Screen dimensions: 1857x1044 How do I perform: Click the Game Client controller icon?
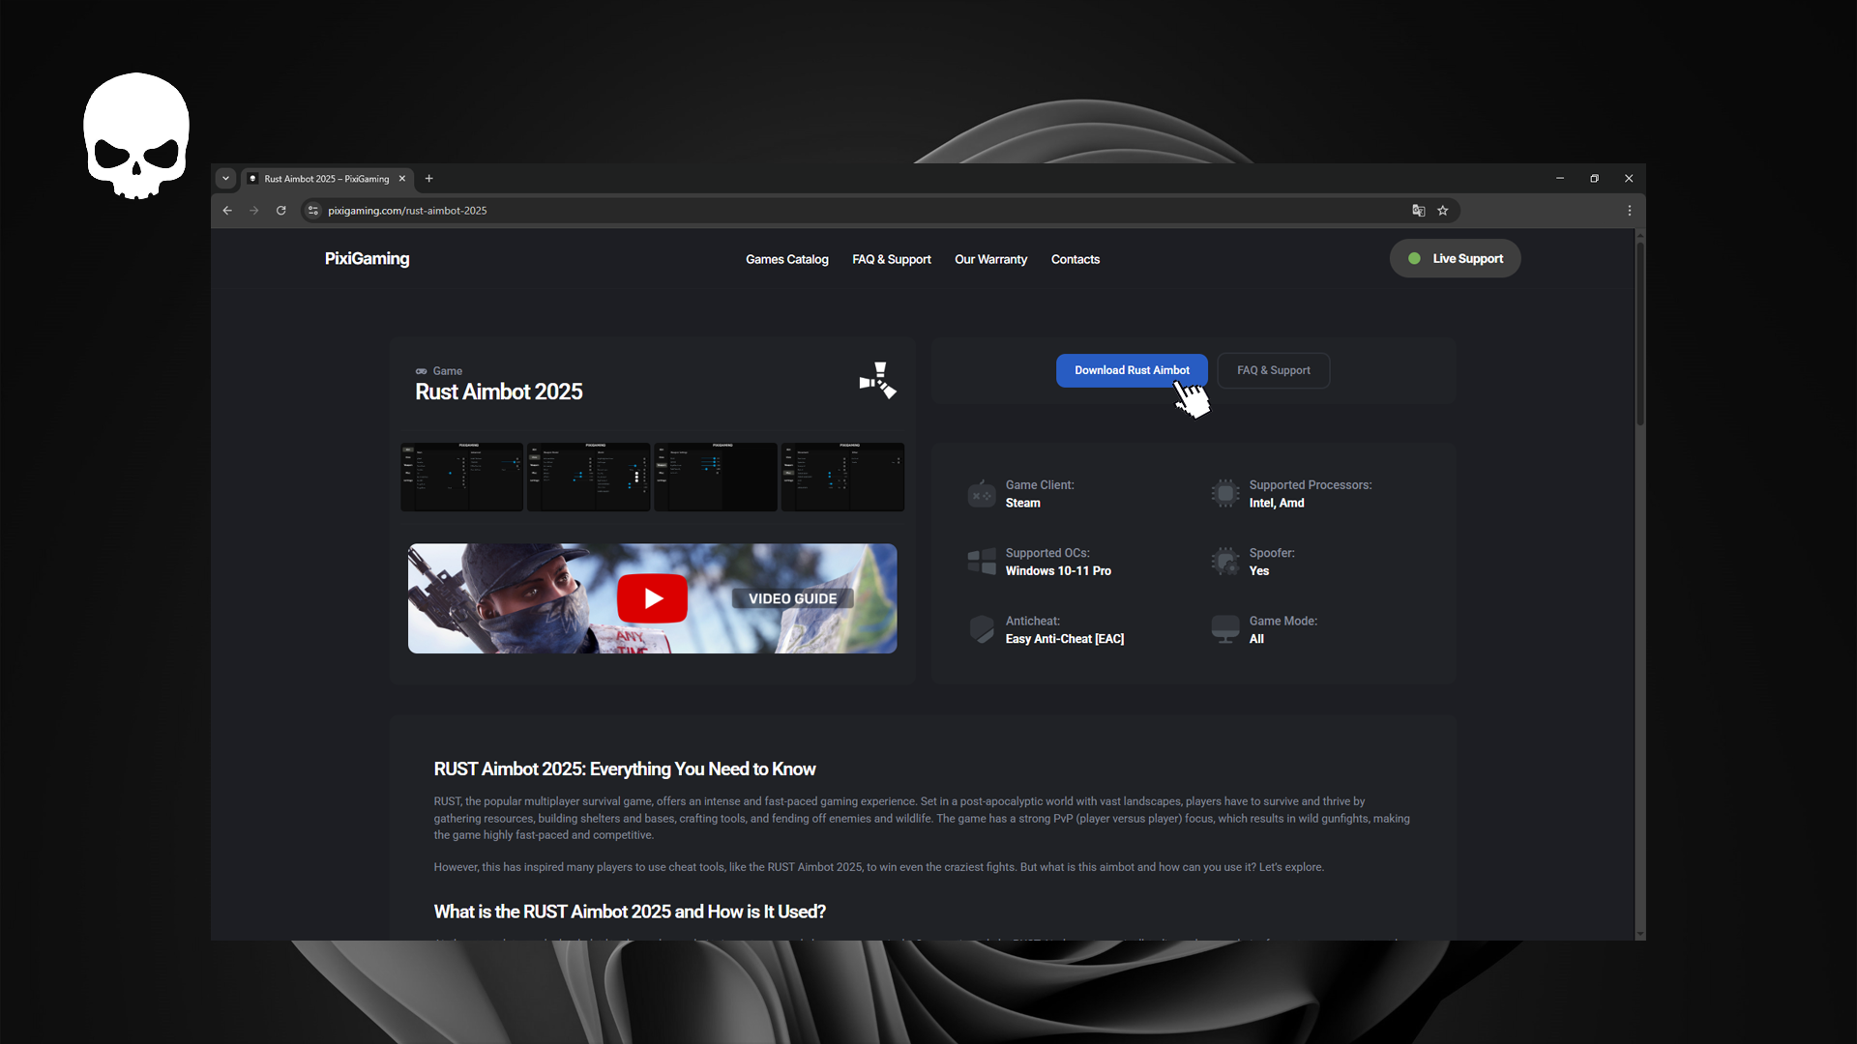(x=982, y=494)
